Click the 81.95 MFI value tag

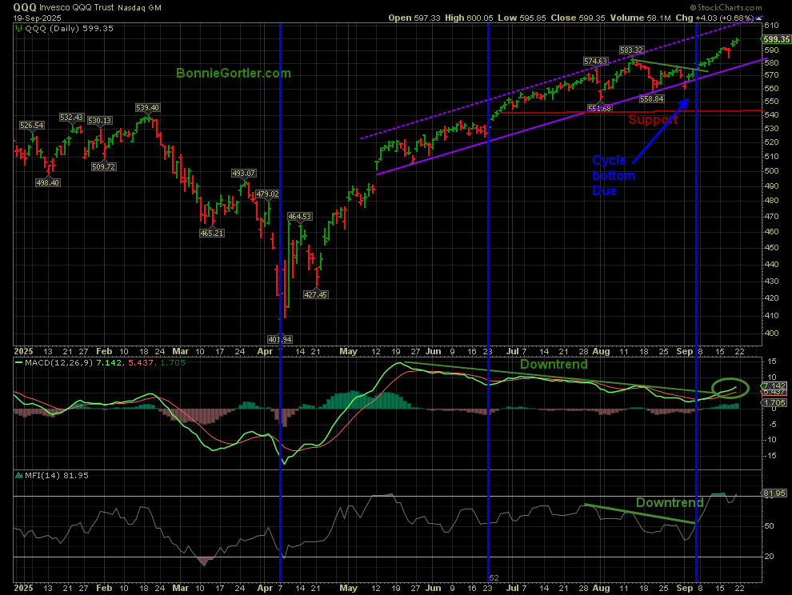click(777, 493)
